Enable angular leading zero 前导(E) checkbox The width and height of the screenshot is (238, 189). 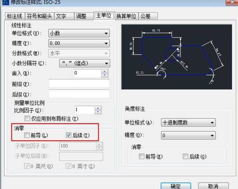click(142, 156)
